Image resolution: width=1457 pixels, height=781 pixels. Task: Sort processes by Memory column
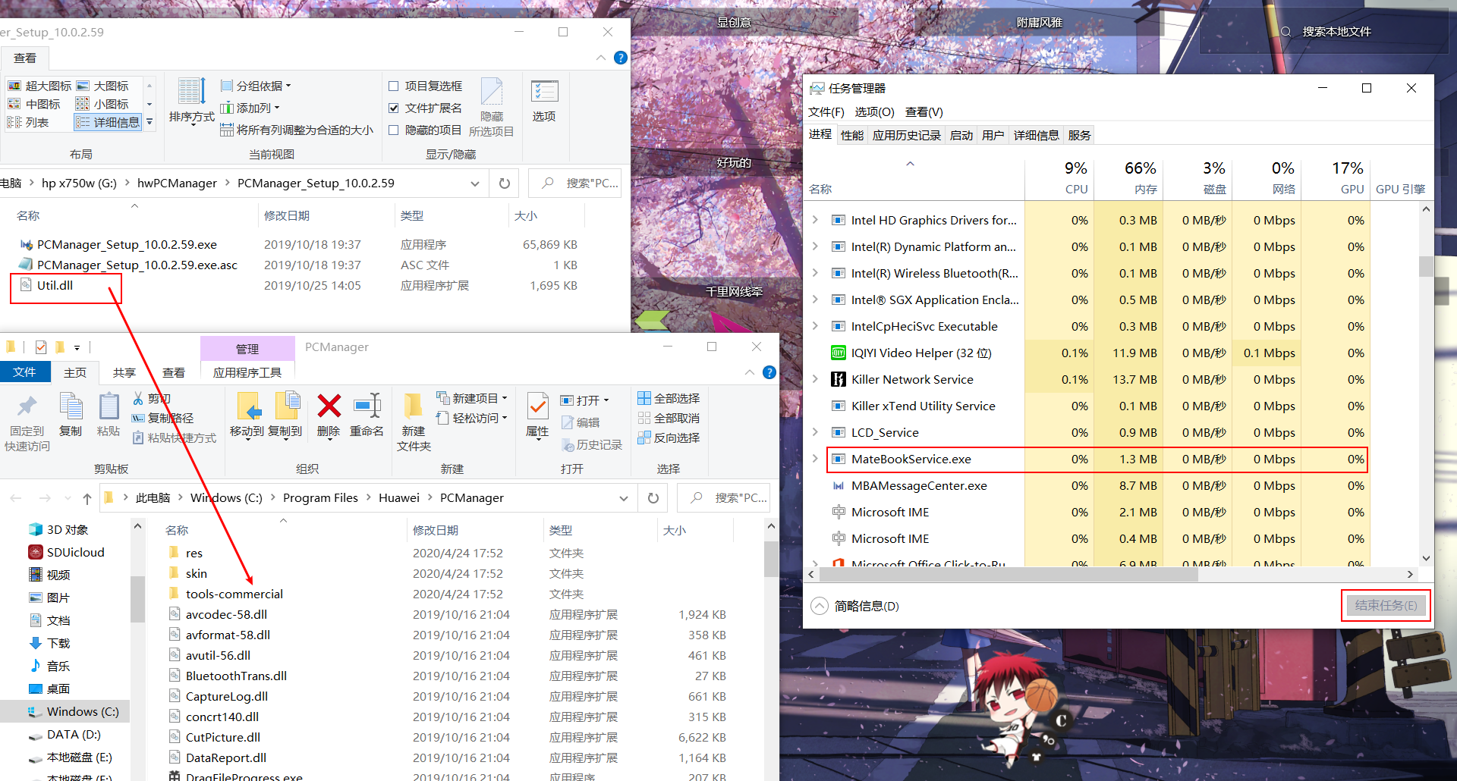(1128, 177)
